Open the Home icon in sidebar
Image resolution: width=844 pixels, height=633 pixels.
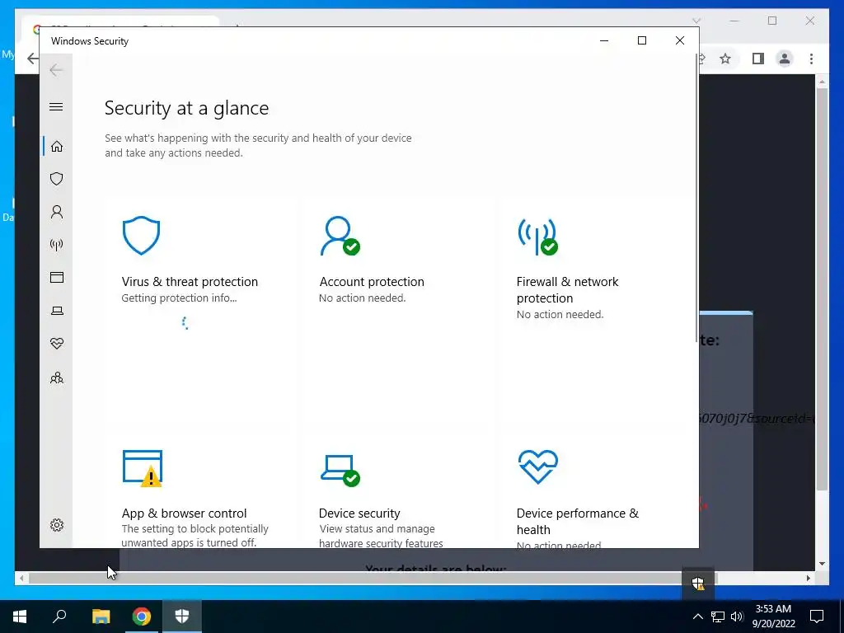(57, 147)
